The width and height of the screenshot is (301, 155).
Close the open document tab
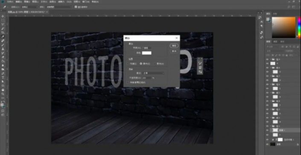tap(47, 12)
